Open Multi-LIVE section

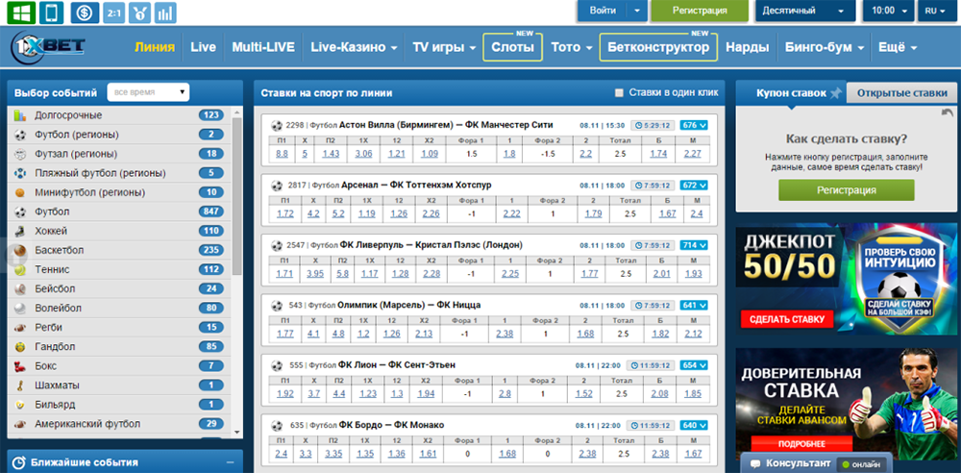click(263, 47)
